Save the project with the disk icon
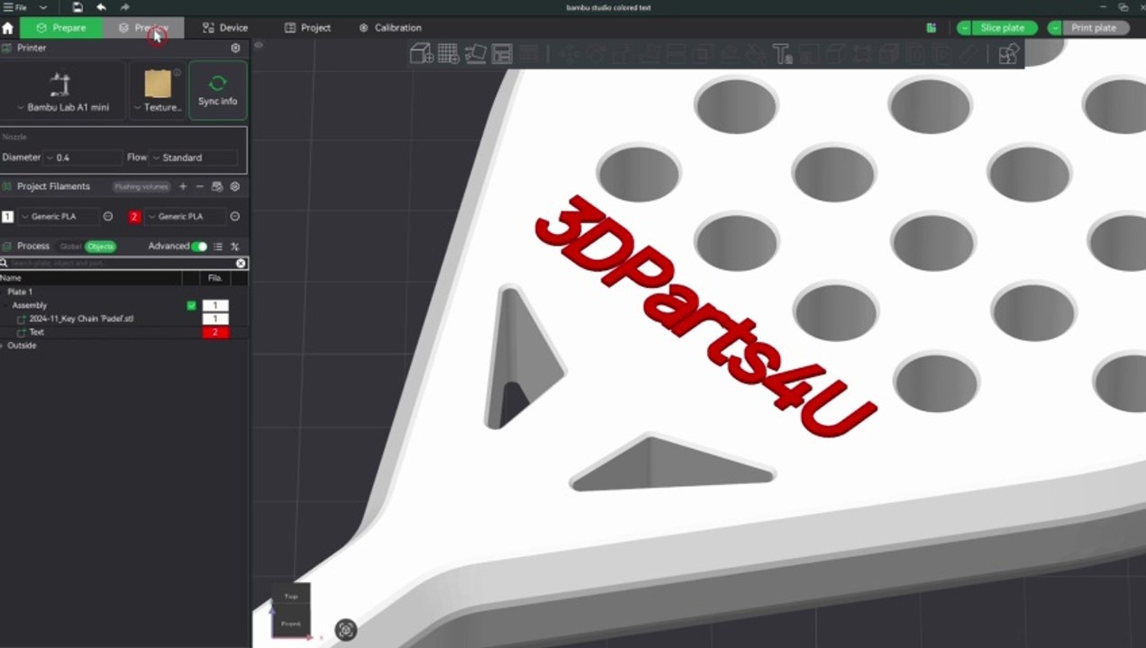The image size is (1146, 648). point(77,7)
